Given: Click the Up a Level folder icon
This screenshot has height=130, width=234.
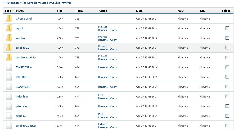Looking at the screenshot, I should (x=9, y=19).
